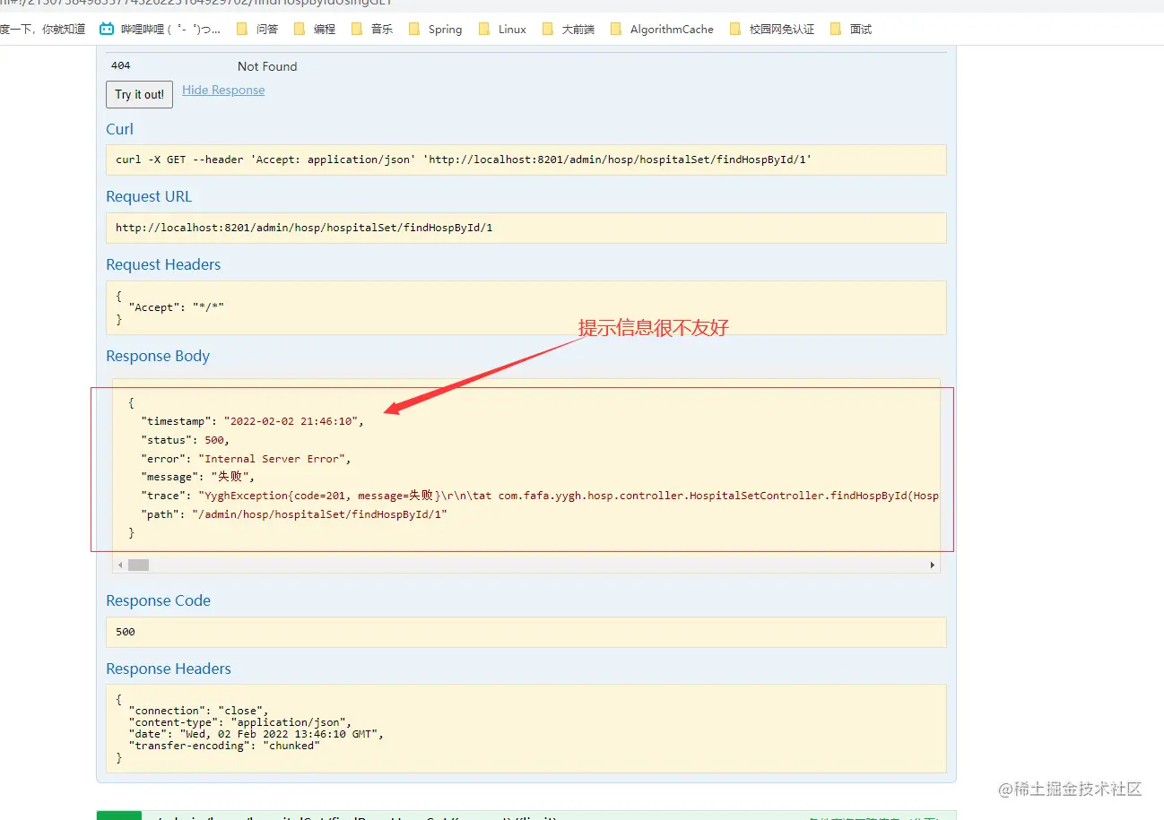This screenshot has width=1164, height=820.
Task: Click the scrollbar's left arrow under Response Body
Action: coord(119,565)
